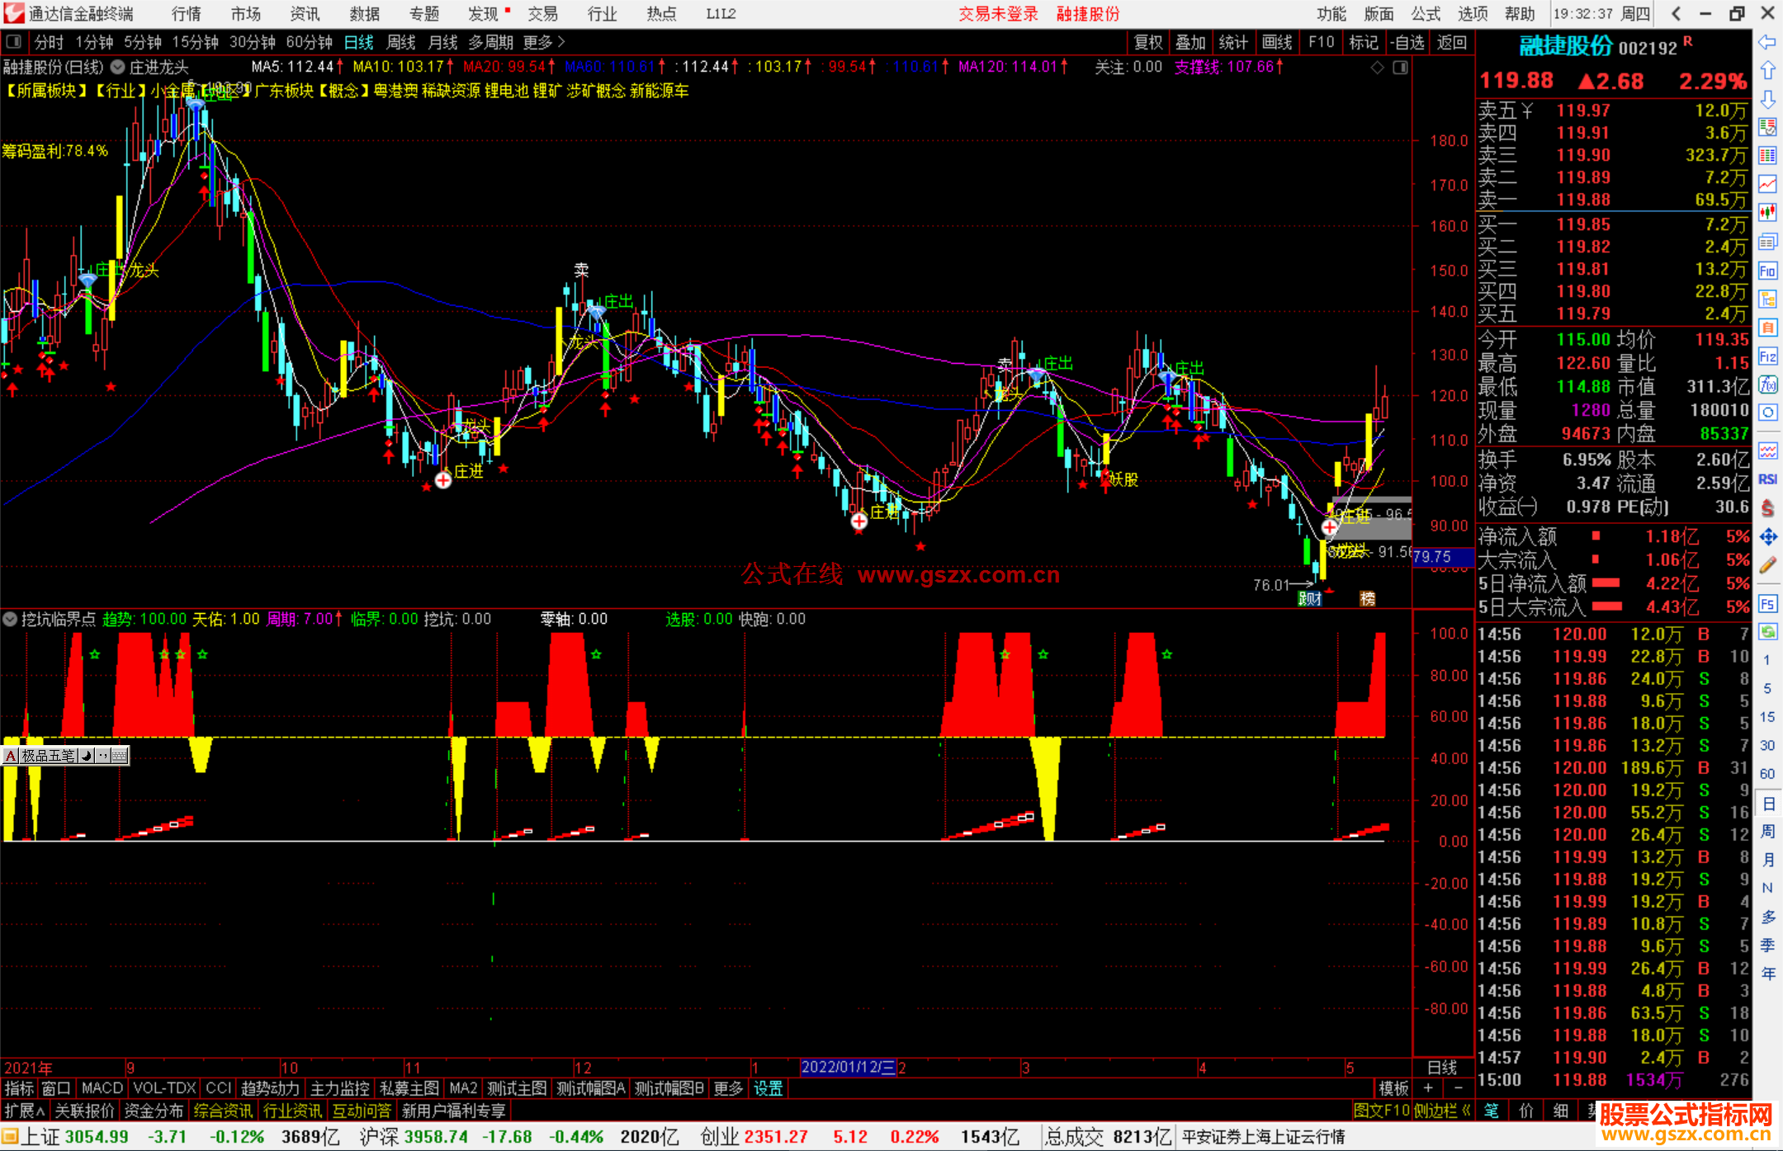1783x1151 pixels.
Task: Switch to 15-minute period in sidebar
Action: pyautogui.click(x=1767, y=717)
